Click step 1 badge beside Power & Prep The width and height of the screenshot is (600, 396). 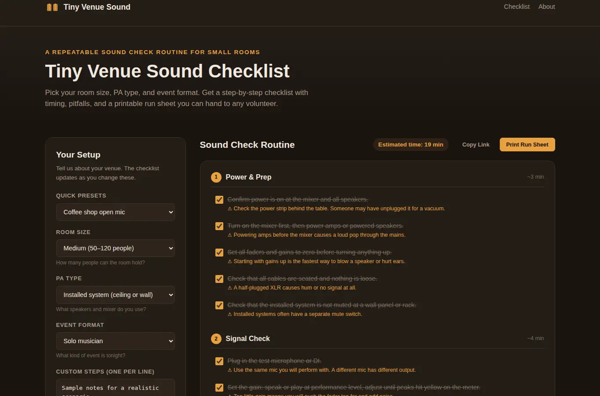(216, 177)
